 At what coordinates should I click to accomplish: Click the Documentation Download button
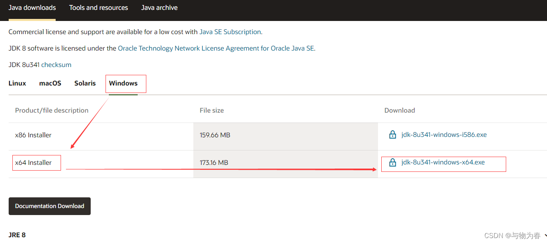click(x=49, y=206)
